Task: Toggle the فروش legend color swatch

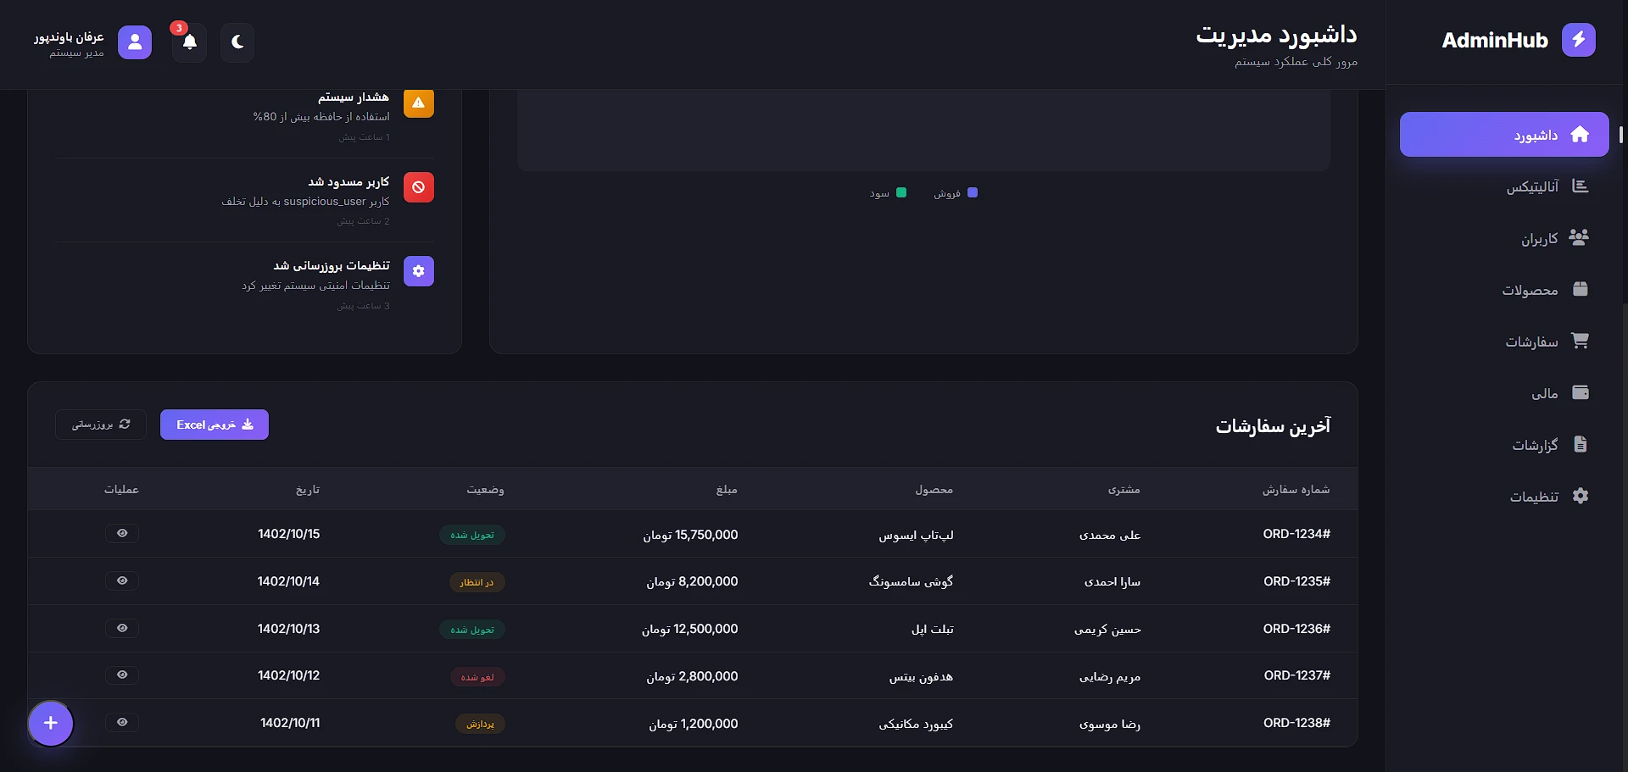Action: click(x=973, y=193)
